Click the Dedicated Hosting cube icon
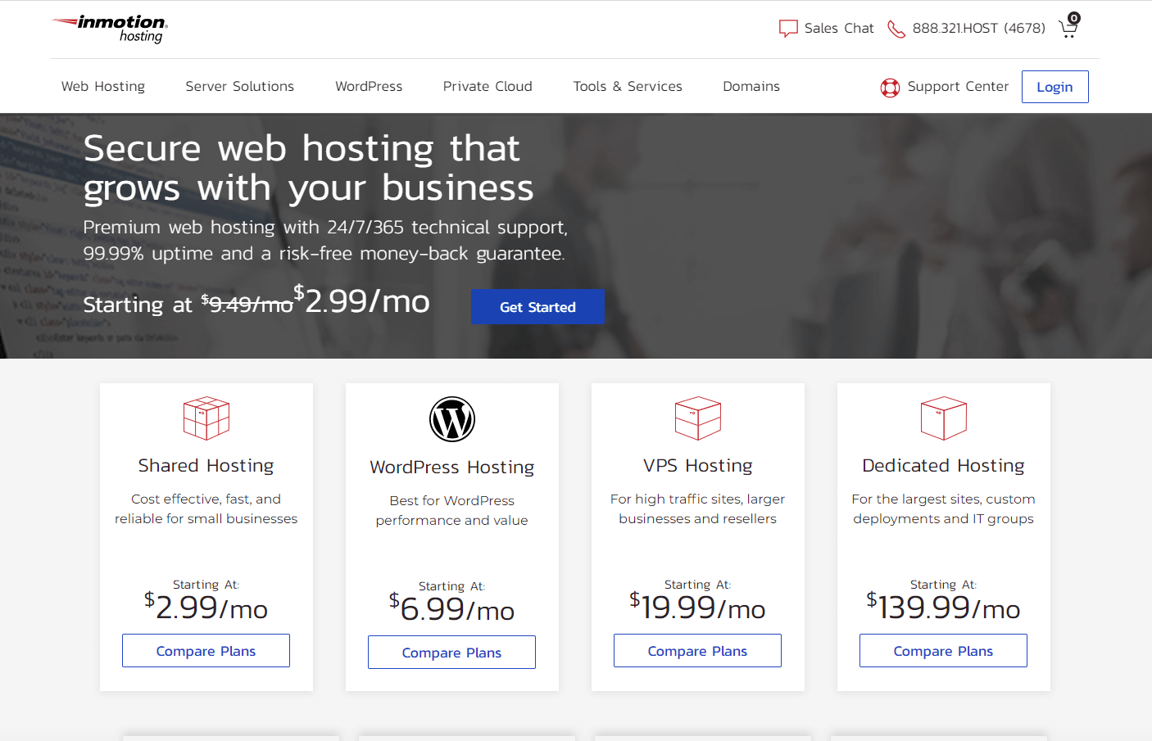The image size is (1152, 741). coord(944,418)
